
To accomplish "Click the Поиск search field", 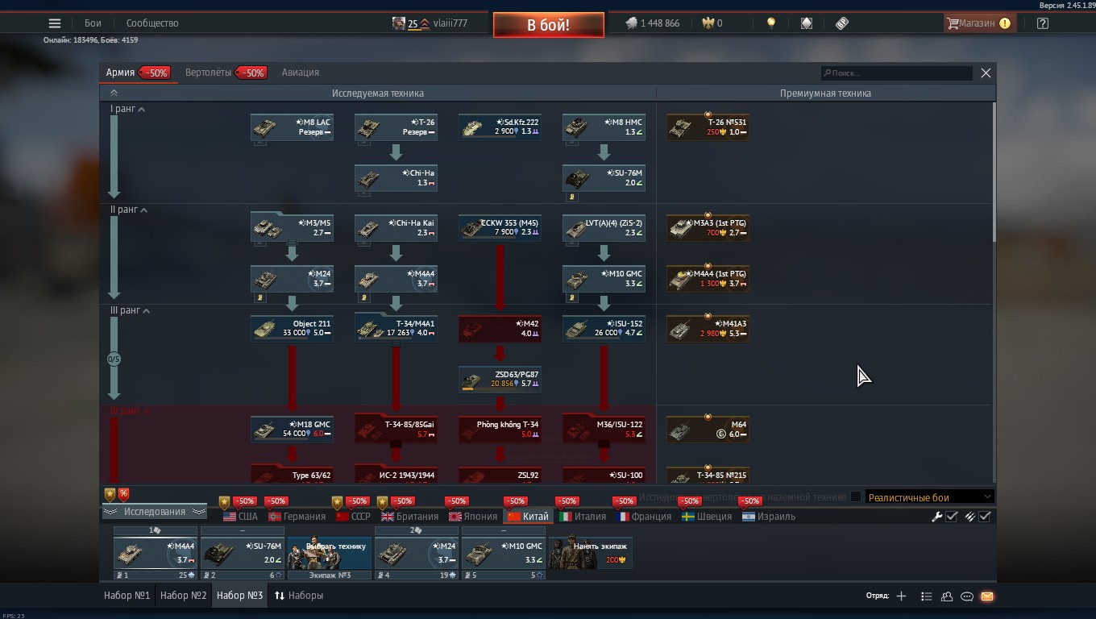I will click(x=896, y=73).
